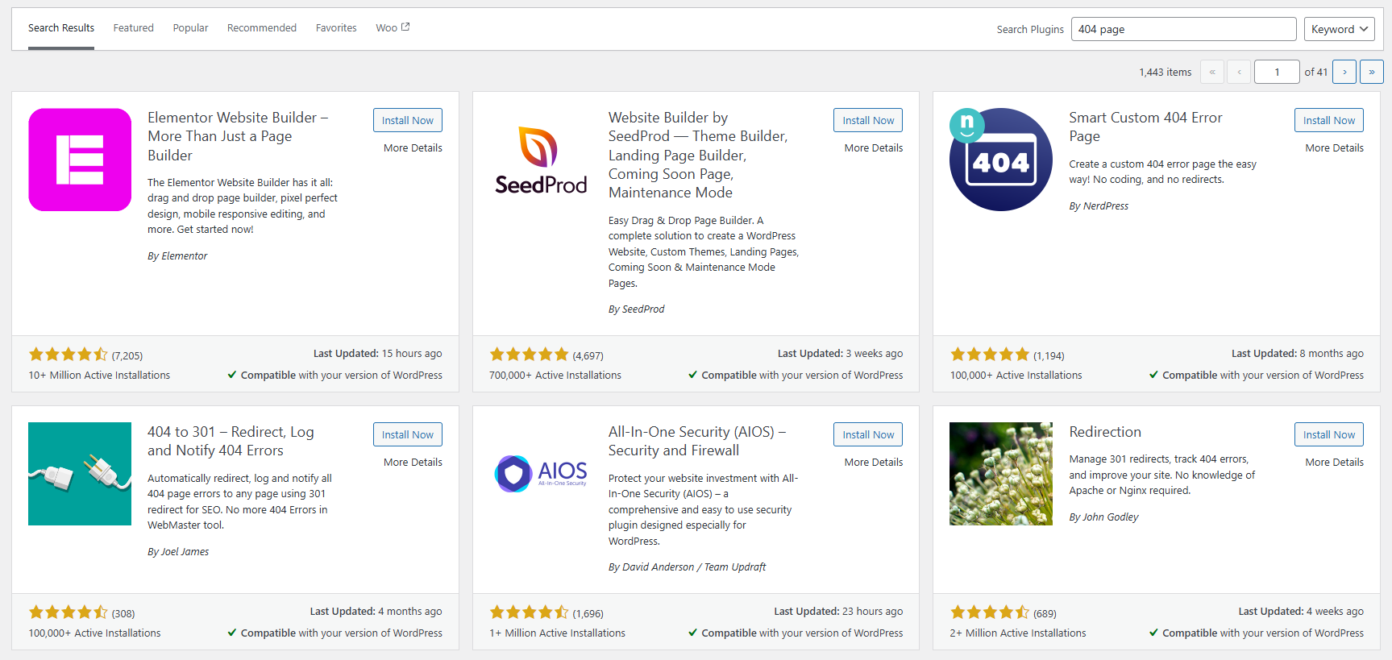View More Details for AIOS

tap(874, 463)
